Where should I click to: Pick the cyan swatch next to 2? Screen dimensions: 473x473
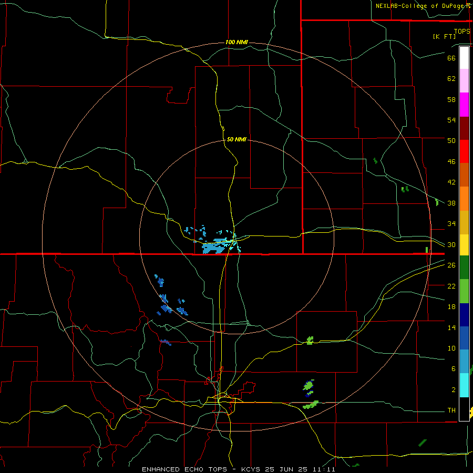pos(464,385)
